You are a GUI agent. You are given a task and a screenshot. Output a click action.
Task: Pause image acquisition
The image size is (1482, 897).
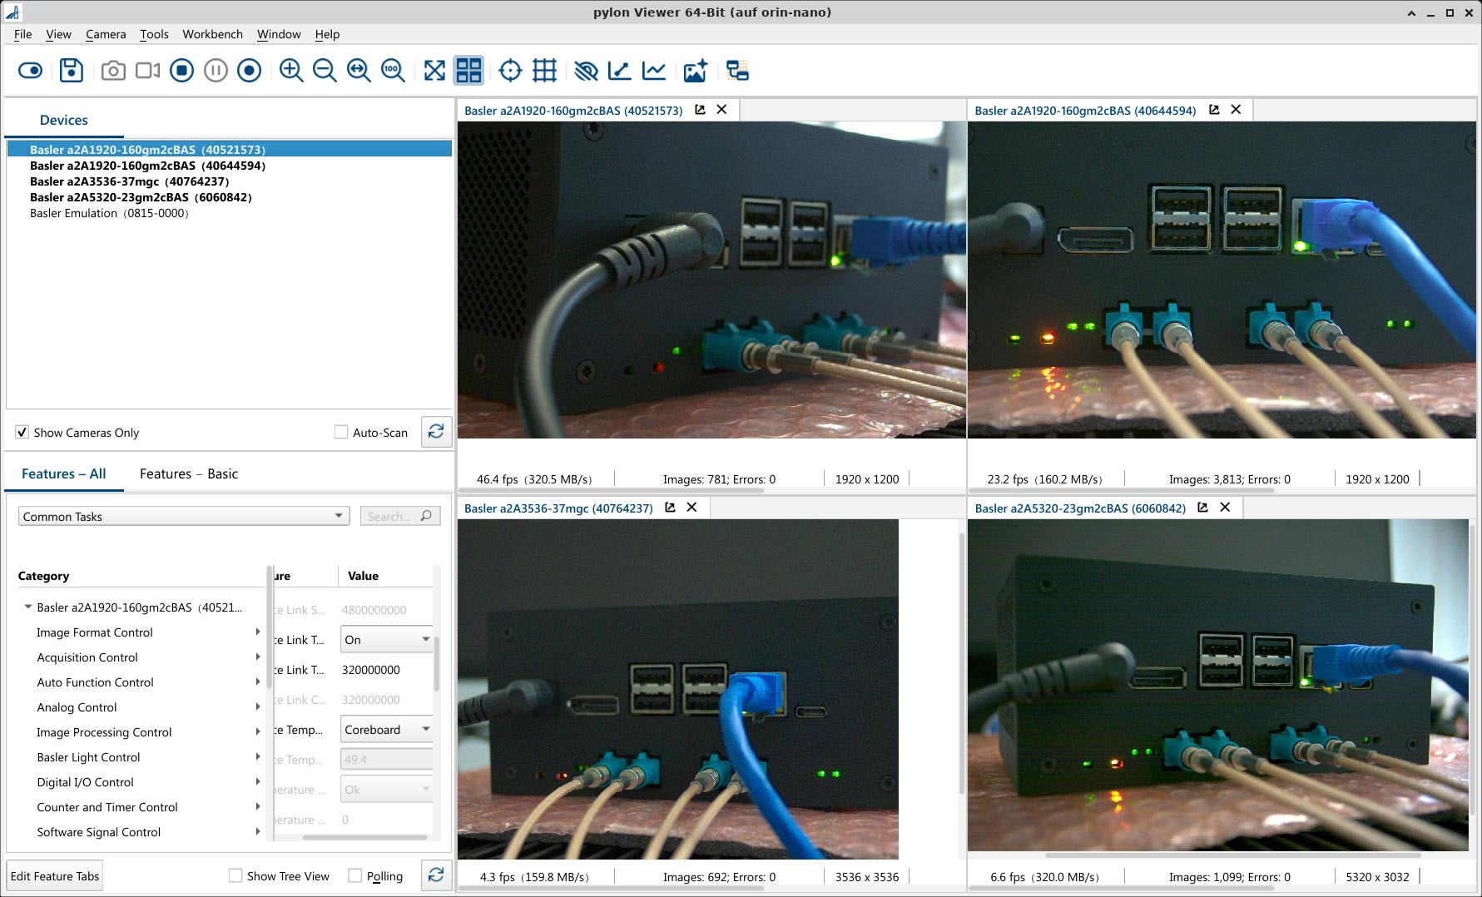coord(215,71)
